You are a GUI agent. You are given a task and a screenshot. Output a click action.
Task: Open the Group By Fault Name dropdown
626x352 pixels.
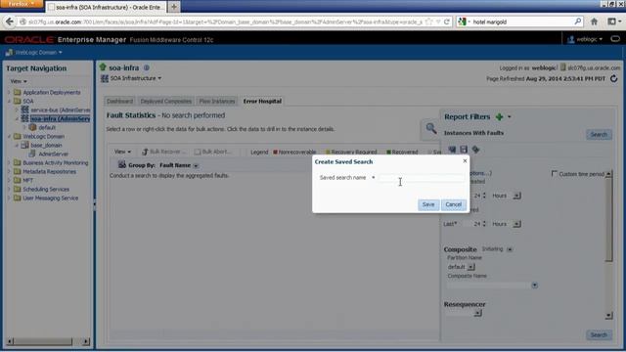point(196,165)
